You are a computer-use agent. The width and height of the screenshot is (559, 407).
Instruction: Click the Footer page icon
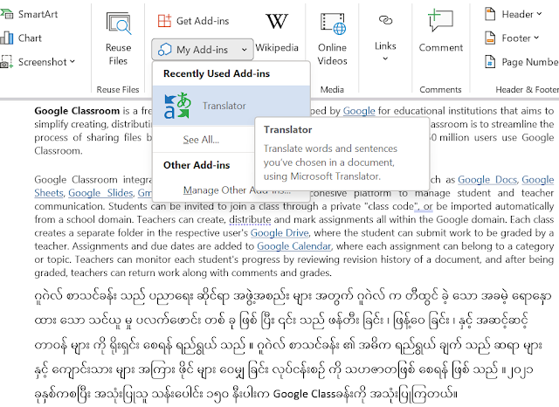coord(490,38)
